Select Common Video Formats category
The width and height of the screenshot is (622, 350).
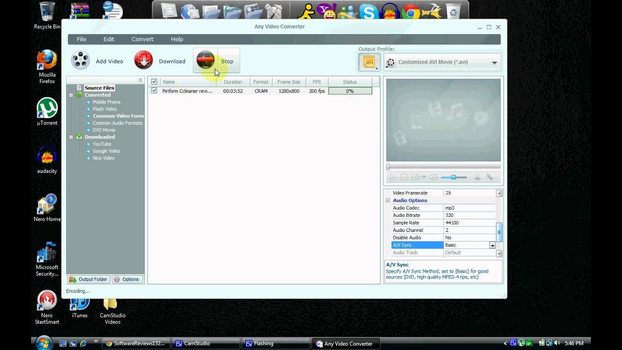[118, 116]
